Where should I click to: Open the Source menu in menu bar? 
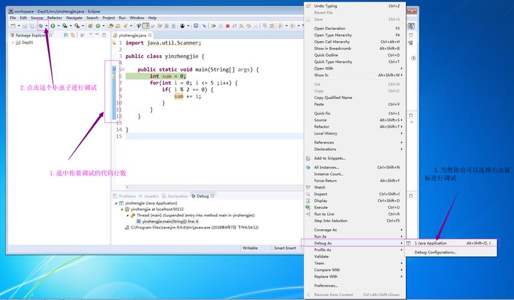coord(37,17)
